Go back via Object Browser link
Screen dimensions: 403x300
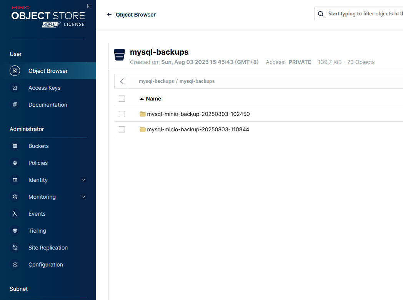coord(132,15)
